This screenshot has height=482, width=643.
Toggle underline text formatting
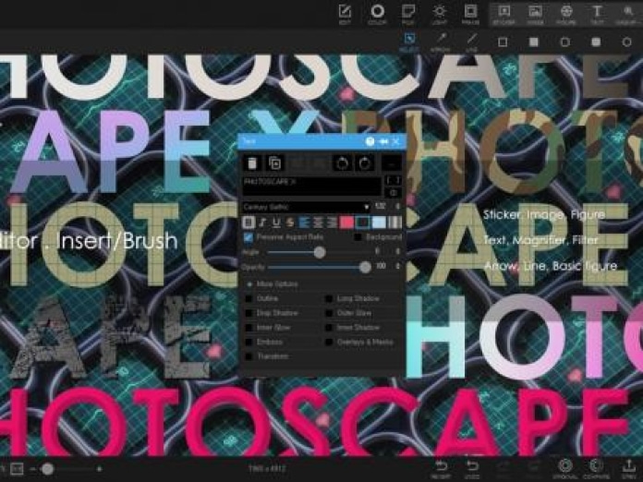tap(276, 223)
